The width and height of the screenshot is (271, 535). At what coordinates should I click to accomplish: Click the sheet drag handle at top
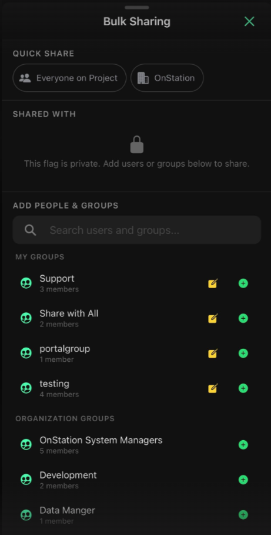tap(137, 8)
